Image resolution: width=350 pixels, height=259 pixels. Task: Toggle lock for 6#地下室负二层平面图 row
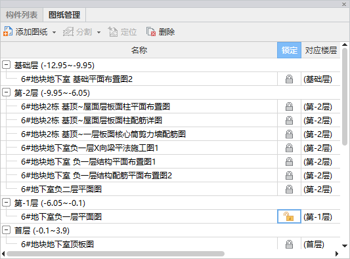point(289,189)
